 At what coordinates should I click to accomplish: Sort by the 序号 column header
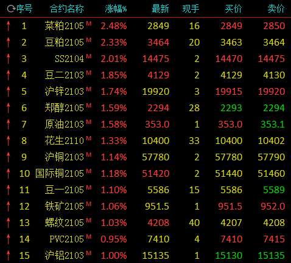[24, 9]
